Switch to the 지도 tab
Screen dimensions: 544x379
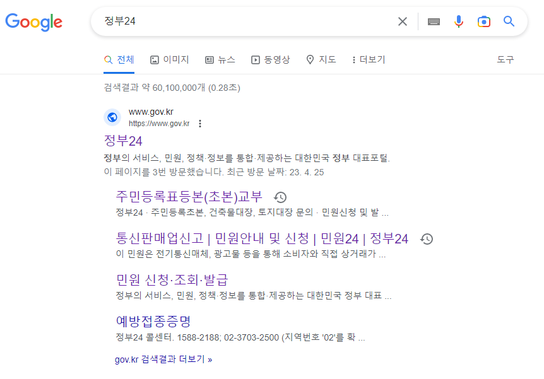321,60
